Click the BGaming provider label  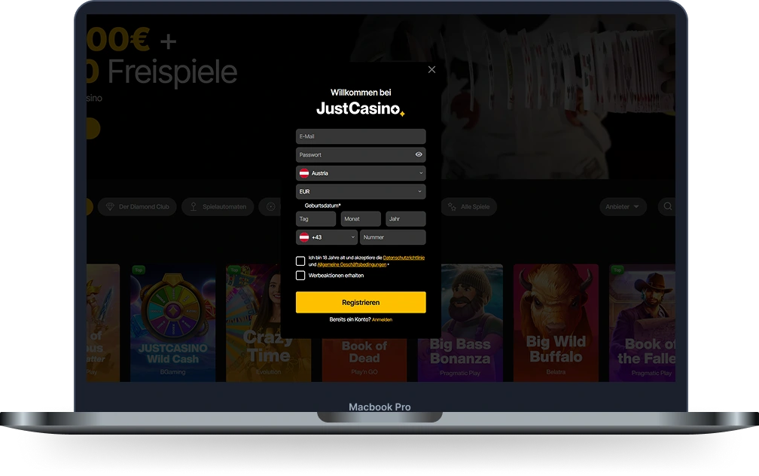click(173, 372)
